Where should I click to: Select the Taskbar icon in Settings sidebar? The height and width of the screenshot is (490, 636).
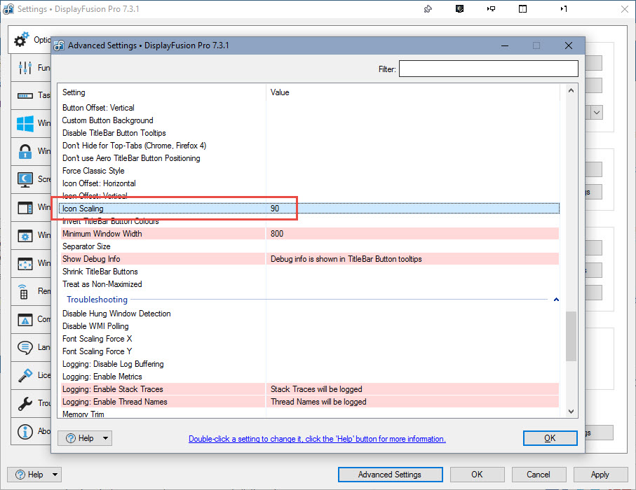click(25, 96)
